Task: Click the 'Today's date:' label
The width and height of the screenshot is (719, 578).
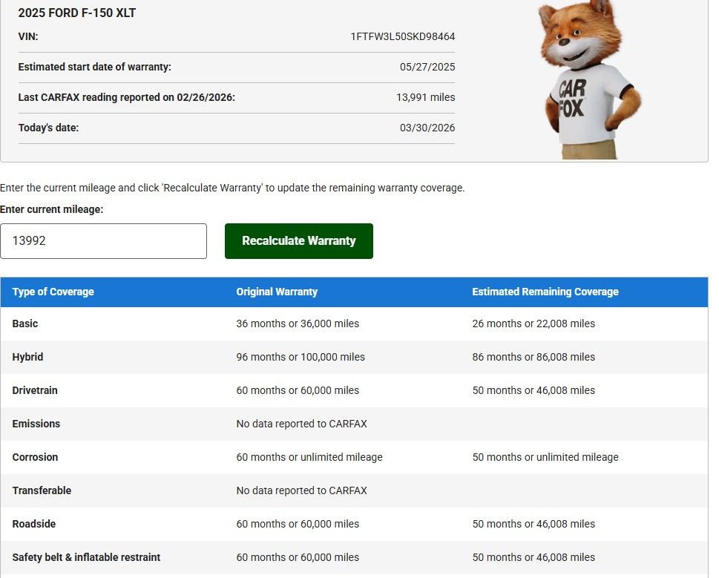Action: (x=49, y=128)
